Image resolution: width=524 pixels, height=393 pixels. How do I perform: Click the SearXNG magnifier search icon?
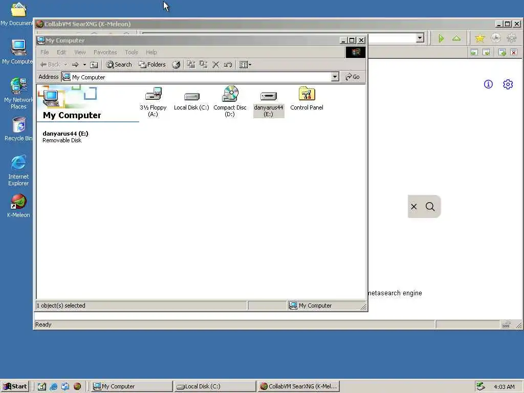430,207
